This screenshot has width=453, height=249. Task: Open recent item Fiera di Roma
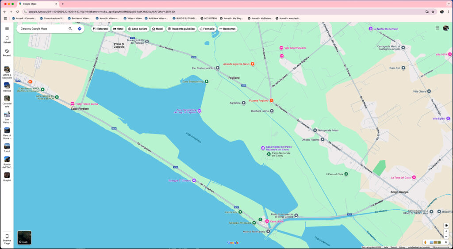click(x=7, y=133)
